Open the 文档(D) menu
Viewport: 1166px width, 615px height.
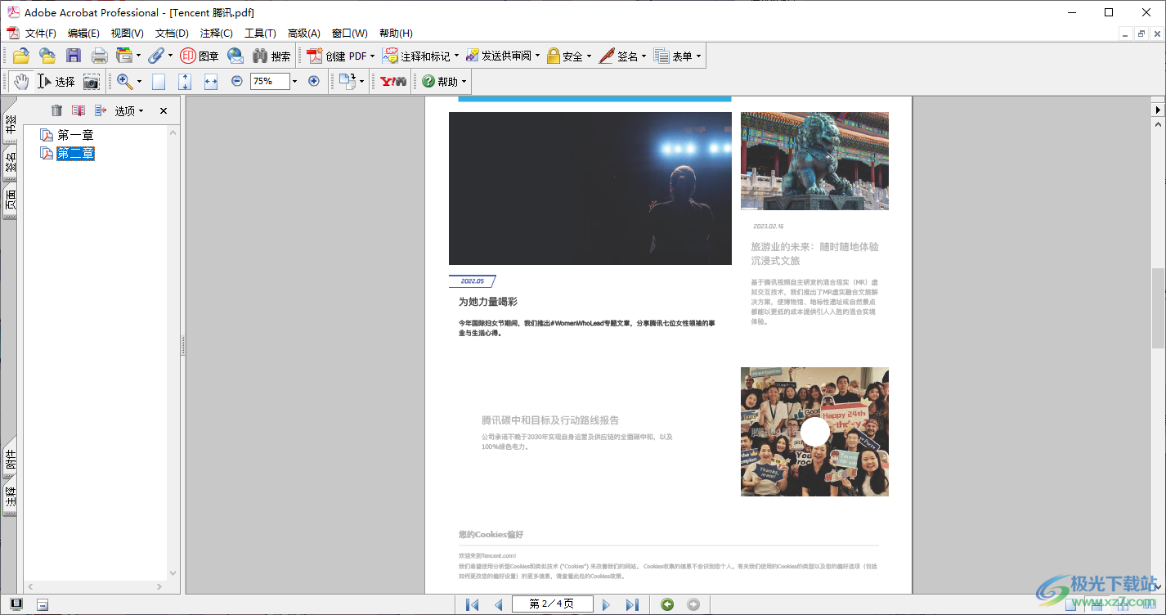click(172, 34)
